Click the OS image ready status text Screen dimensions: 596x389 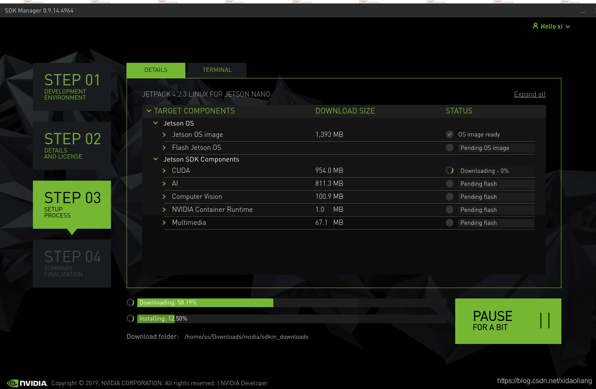[479, 135]
